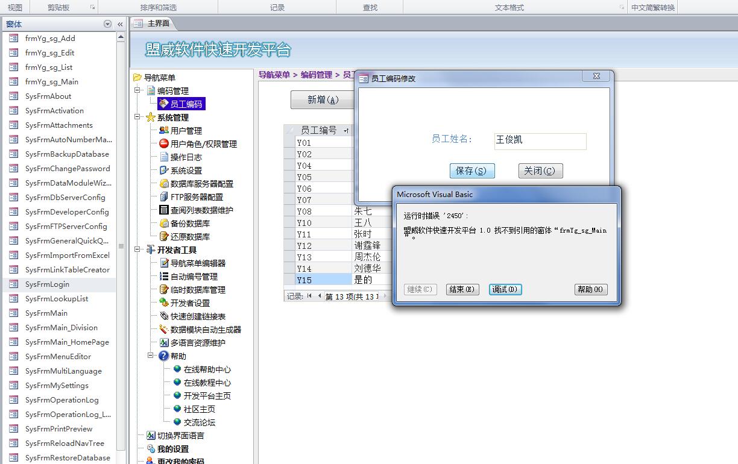Viewport: 738px width, 464px height.
Task: Select SysFrmPrintPreview form
Action: 58,428
